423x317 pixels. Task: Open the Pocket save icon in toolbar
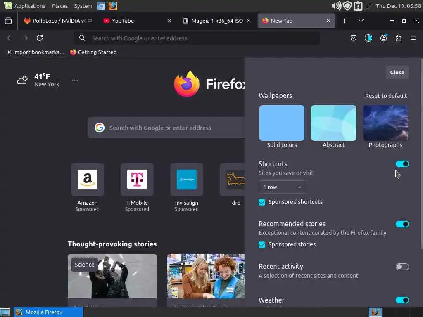(354, 38)
